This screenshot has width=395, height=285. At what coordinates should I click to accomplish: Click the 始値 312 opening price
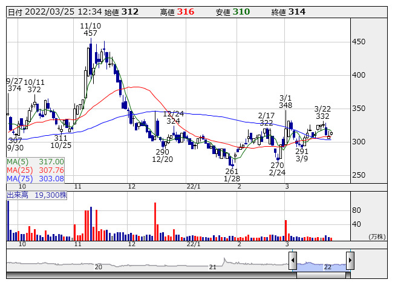[x=122, y=12]
